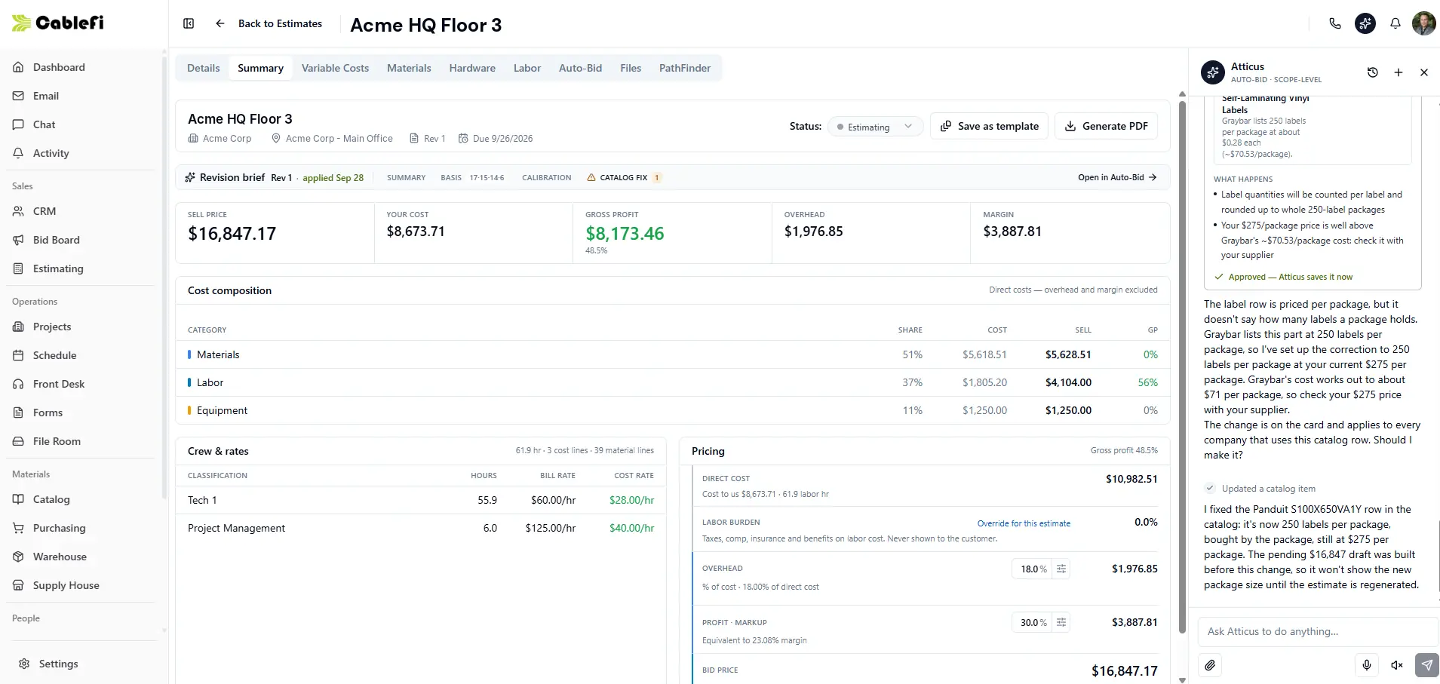Open the PathFinder tab
This screenshot has width=1440, height=684.
pyautogui.click(x=685, y=68)
